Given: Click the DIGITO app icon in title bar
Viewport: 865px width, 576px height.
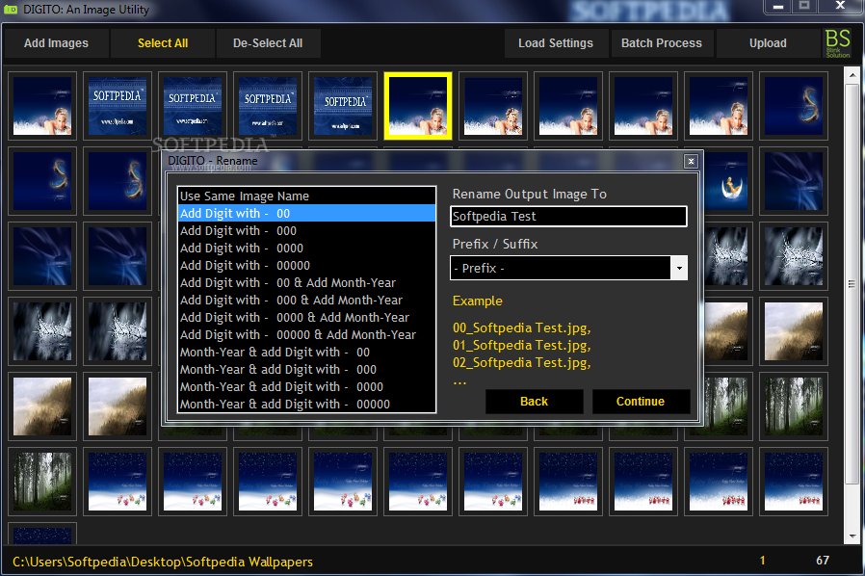Looking at the screenshot, I should 10,10.
